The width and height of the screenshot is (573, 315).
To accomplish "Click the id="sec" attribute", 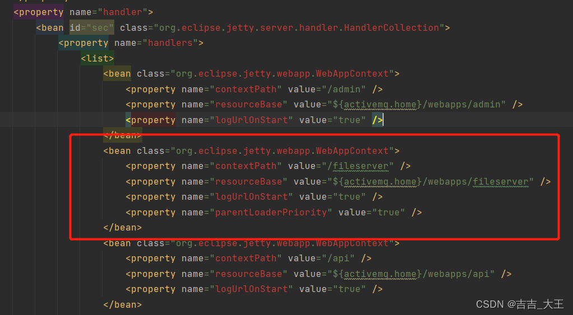I will click(x=92, y=28).
